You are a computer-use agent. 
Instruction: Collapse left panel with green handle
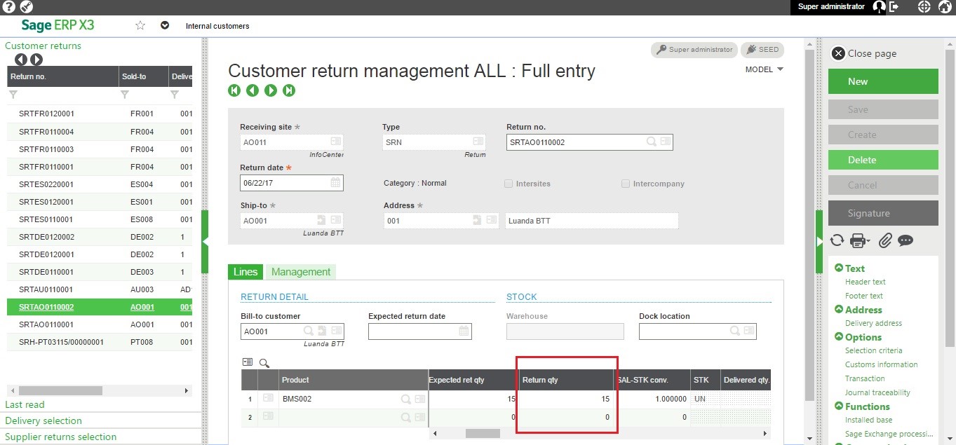(205, 241)
